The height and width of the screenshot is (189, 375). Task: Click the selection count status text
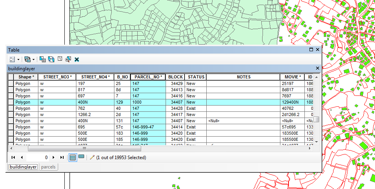click(x=121, y=158)
